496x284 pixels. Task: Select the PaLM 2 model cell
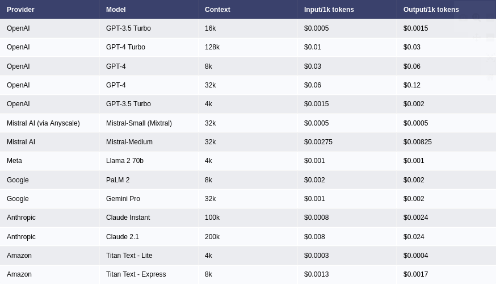[117, 180]
